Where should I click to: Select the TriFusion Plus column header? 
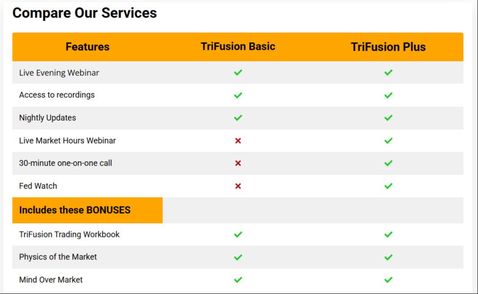pyautogui.click(x=388, y=47)
